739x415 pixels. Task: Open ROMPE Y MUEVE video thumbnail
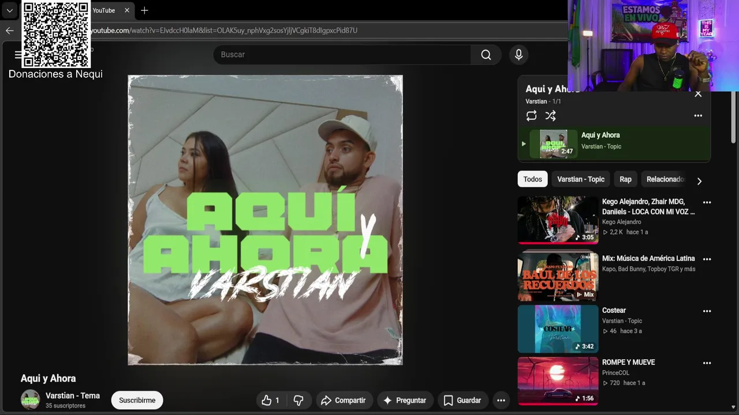[558, 380]
